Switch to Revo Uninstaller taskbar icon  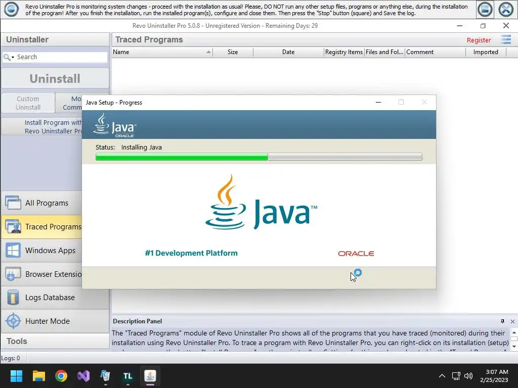pos(106,376)
